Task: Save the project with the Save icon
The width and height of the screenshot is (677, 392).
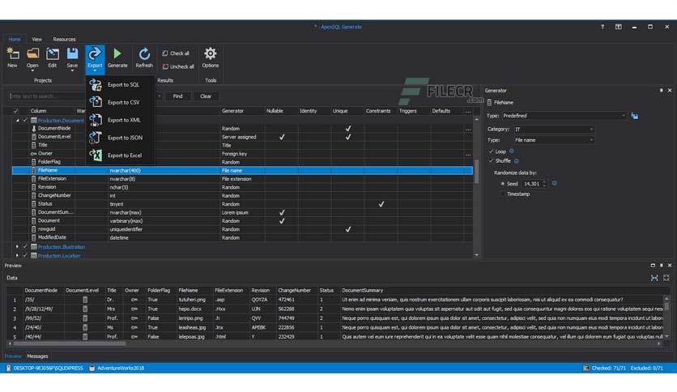Action: click(x=72, y=53)
